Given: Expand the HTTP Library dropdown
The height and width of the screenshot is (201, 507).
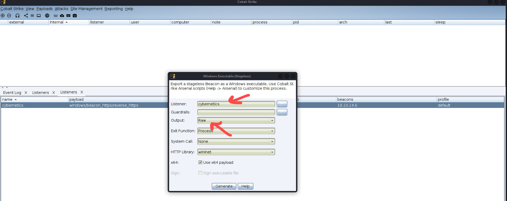Looking at the screenshot, I should click(236, 152).
